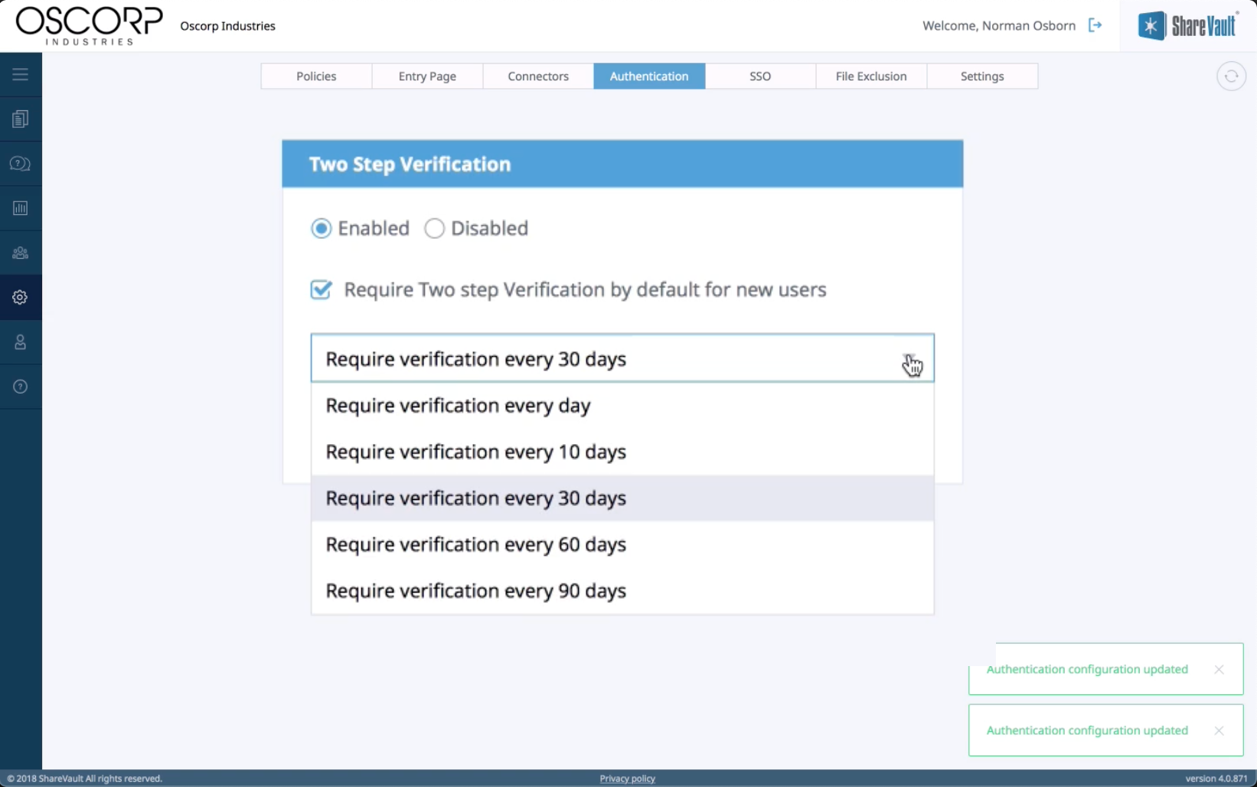Toggle Require Two step Verification for new users checkbox
The image size is (1257, 787).
click(x=322, y=289)
